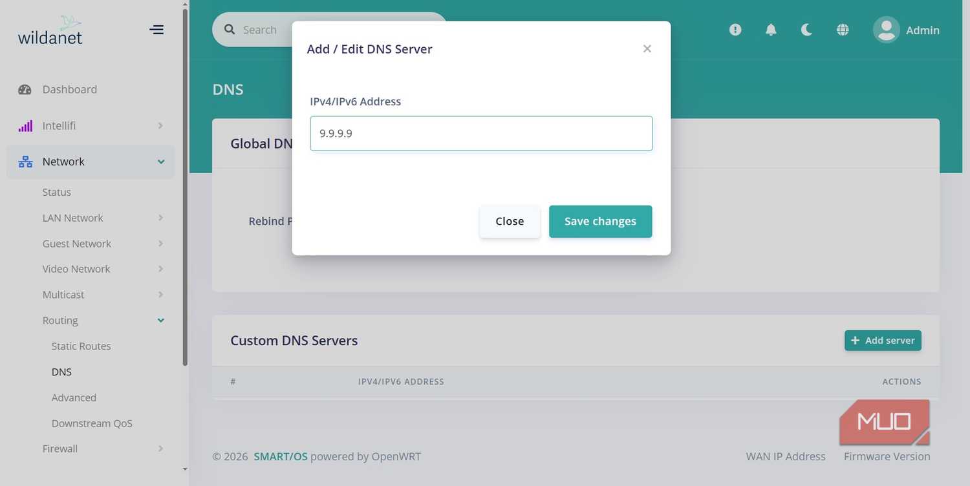Open Downstream QoS in the sidebar
The height and width of the screenshot is (486, 970).
pyautogui.click(x=92, y=423)
